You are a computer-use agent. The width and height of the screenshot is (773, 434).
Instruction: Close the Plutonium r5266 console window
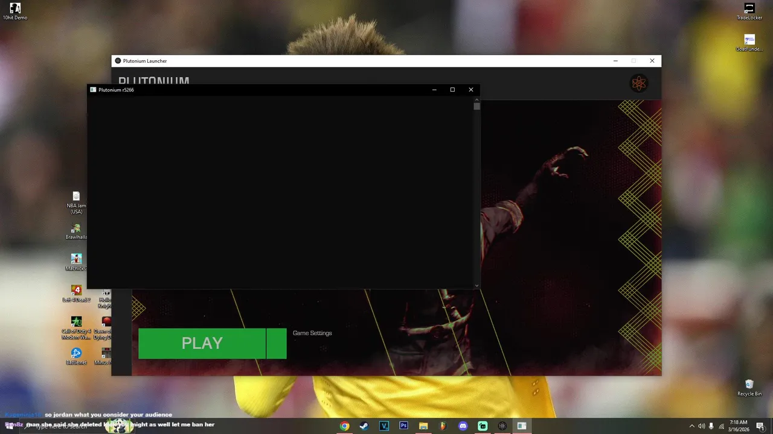(471, 90)
